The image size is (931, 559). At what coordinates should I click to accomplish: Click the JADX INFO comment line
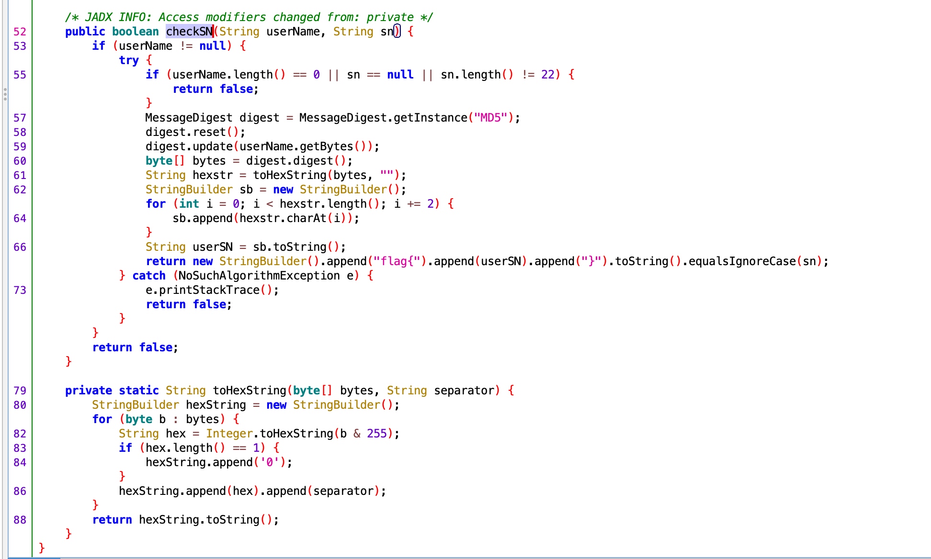point(249,17)
